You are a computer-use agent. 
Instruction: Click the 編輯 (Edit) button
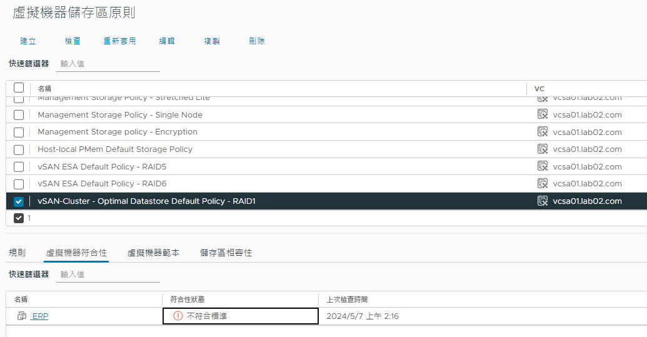coord(167,41)
